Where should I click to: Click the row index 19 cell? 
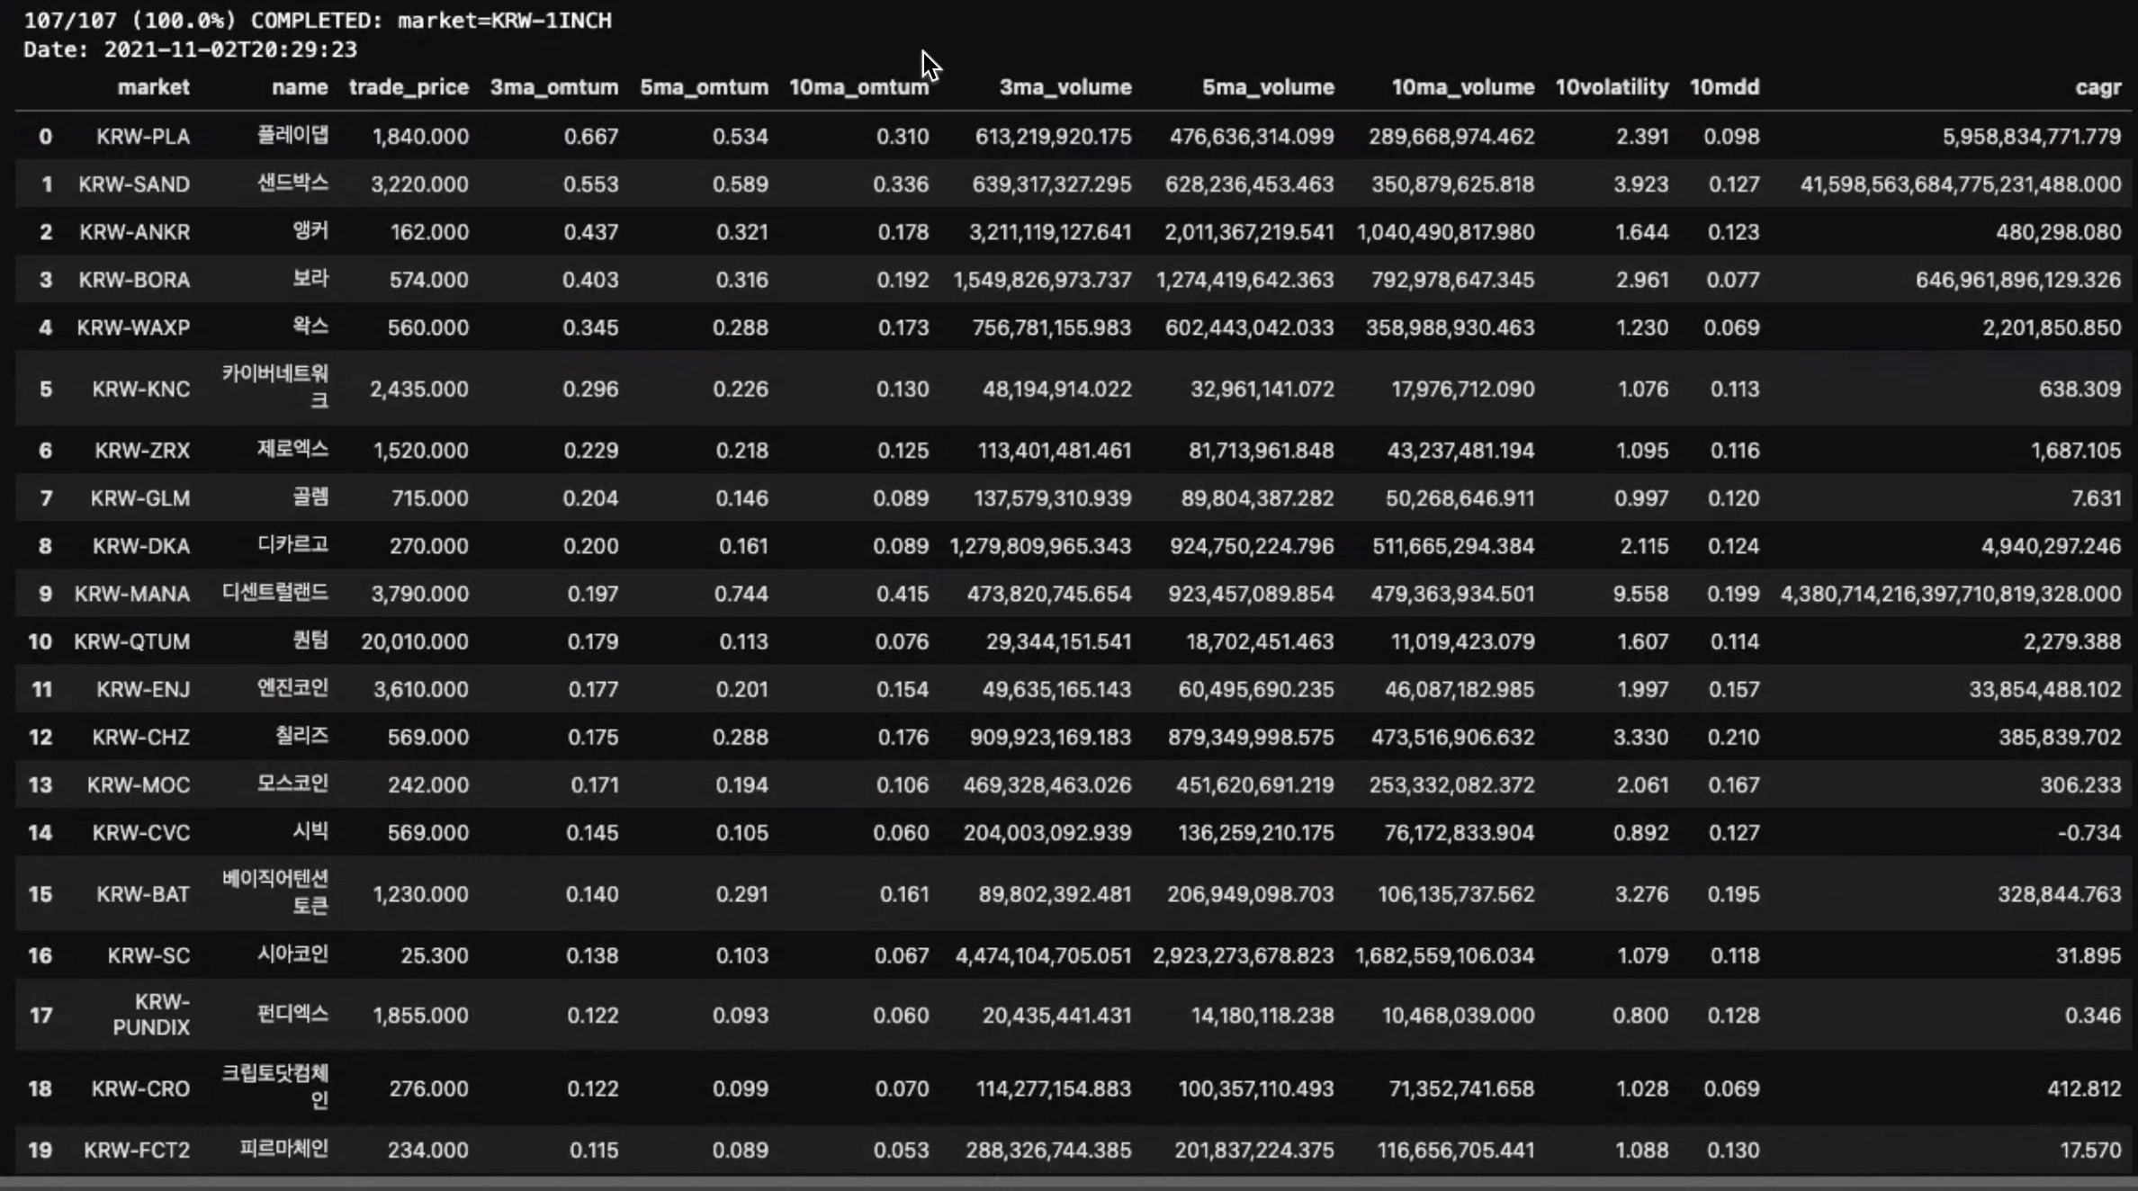point(40,1150)
